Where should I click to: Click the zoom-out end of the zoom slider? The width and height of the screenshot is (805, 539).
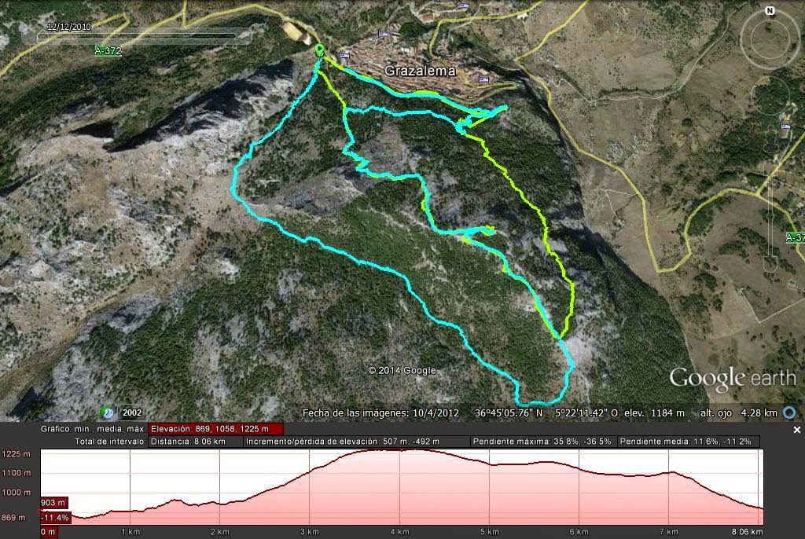[x=770, y=264]
